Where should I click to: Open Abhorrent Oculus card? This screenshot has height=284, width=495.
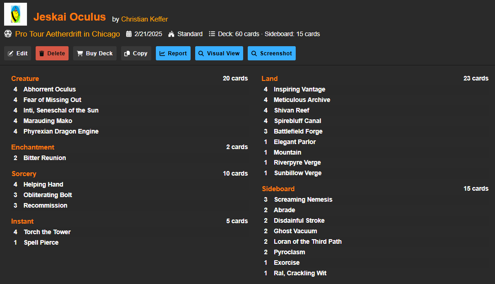click(x=49, y=89)
